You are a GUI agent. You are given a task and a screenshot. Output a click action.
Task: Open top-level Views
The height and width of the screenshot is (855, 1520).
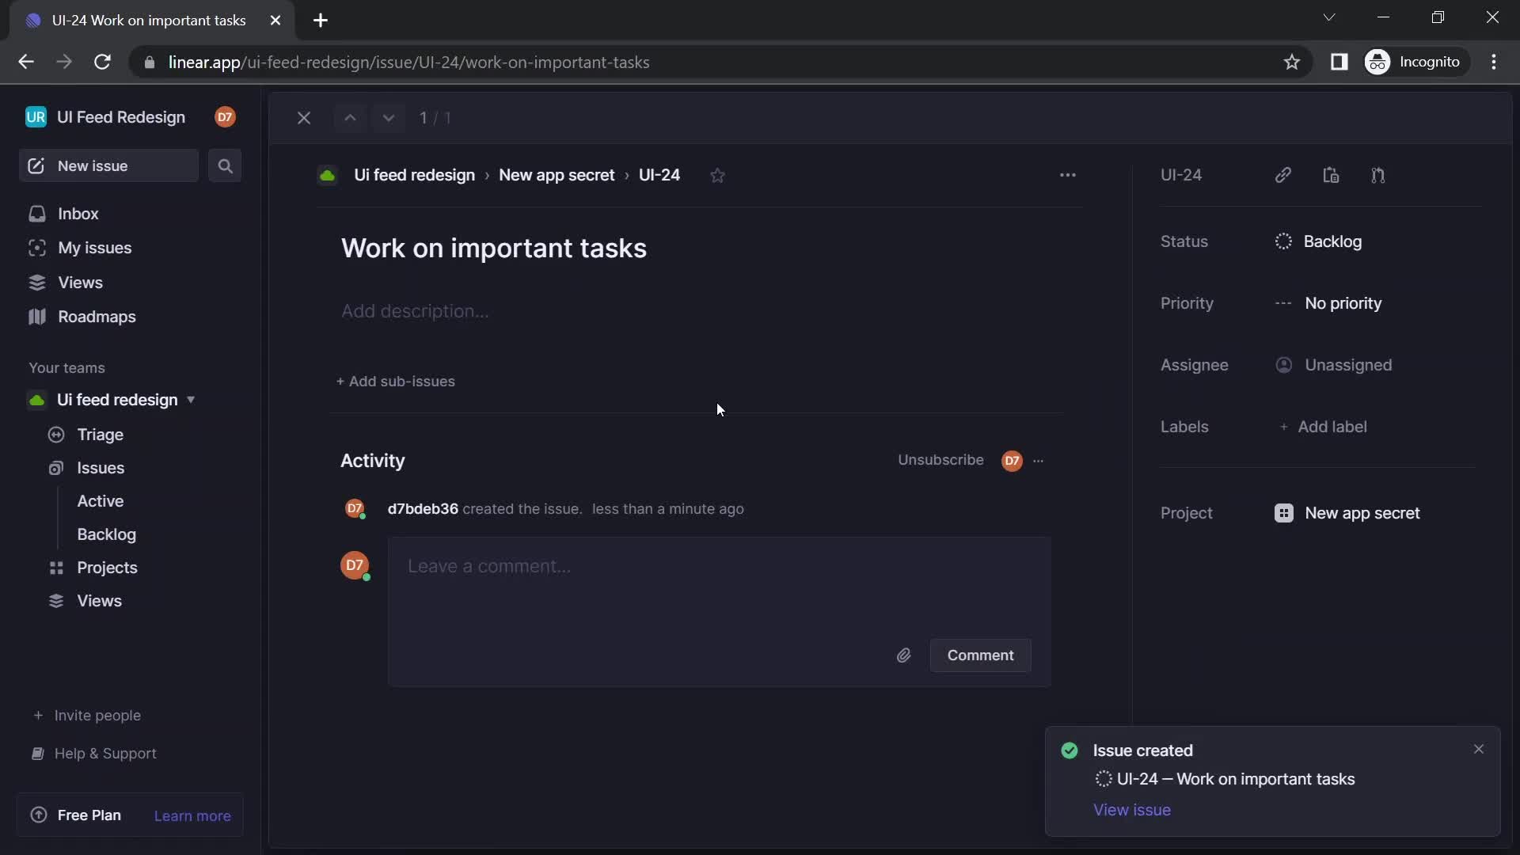80,283
